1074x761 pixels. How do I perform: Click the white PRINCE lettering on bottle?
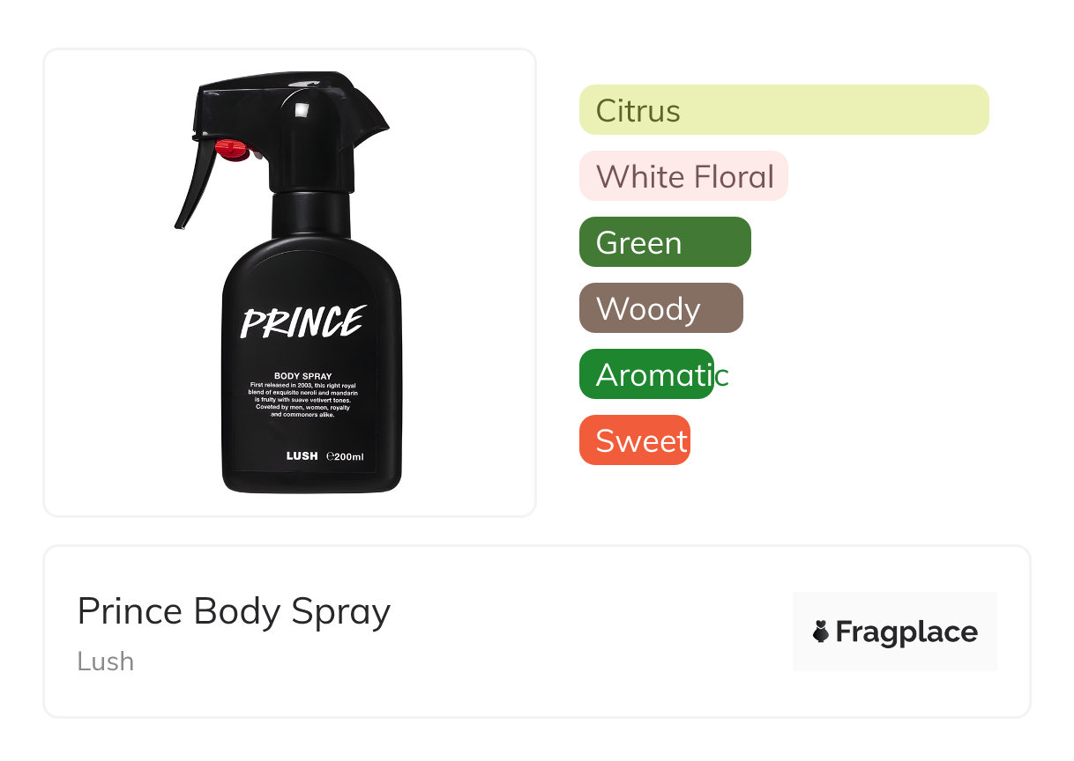(303, 322)
